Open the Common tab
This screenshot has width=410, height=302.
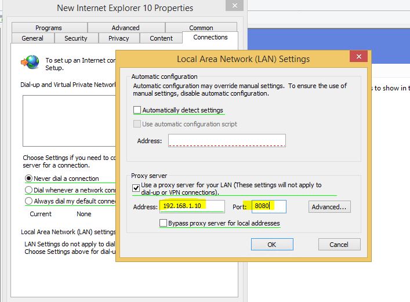click(x=201, y=27)
